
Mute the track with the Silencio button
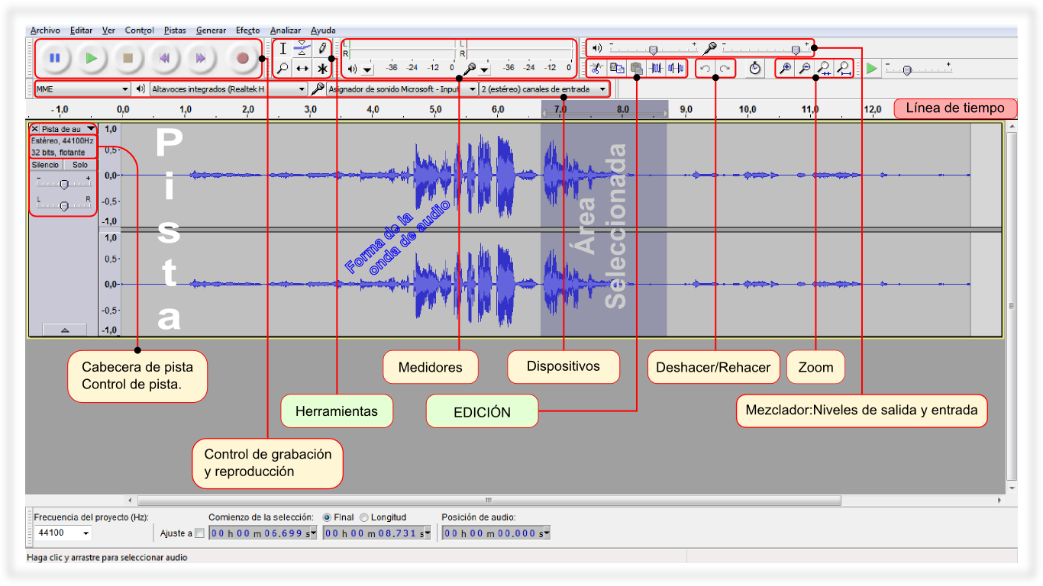45,165
